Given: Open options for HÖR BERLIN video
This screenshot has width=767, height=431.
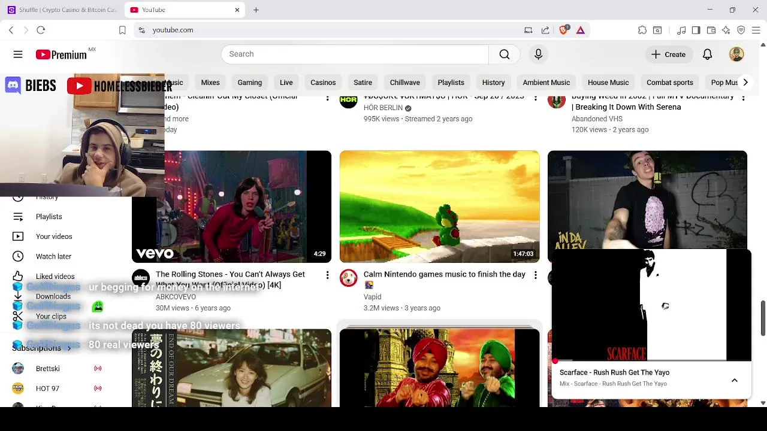Looking at the screenshot, I should pos(535,98).
